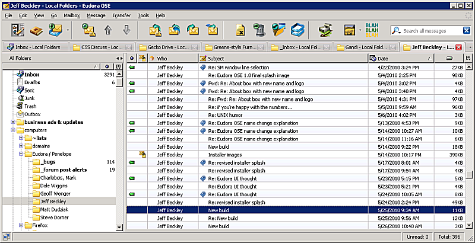This screenshot has width=475, height=243.
Task: Click the magnifier icon in search box
Action: click(x=397, y=30)
